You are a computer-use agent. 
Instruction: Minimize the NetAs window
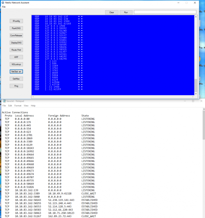click(x=179, y=3)
